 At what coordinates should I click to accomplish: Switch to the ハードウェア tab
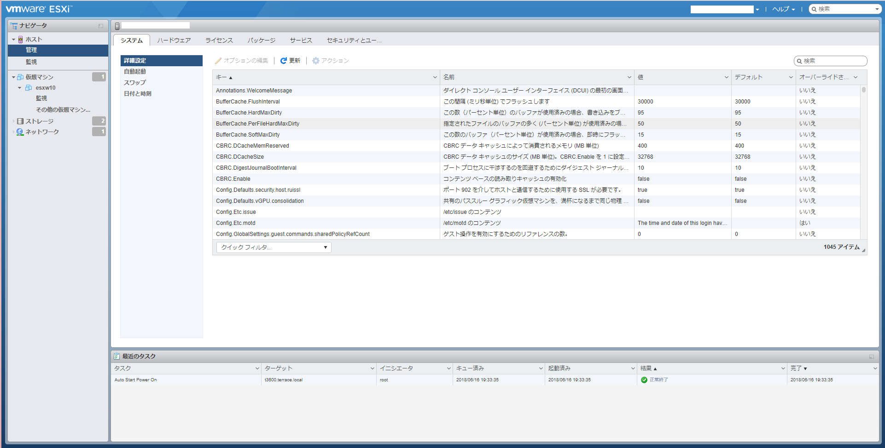(174, 40)
